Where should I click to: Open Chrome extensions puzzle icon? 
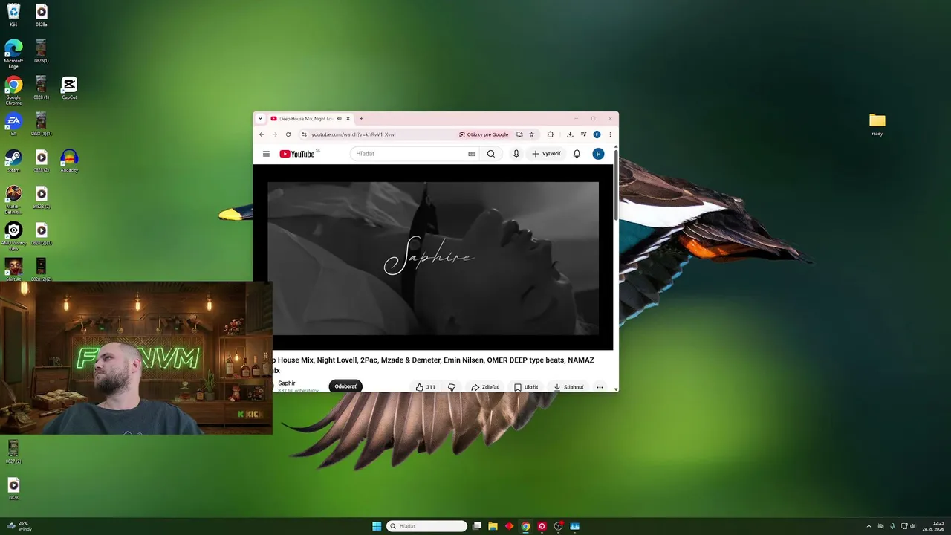pos(551,134)
